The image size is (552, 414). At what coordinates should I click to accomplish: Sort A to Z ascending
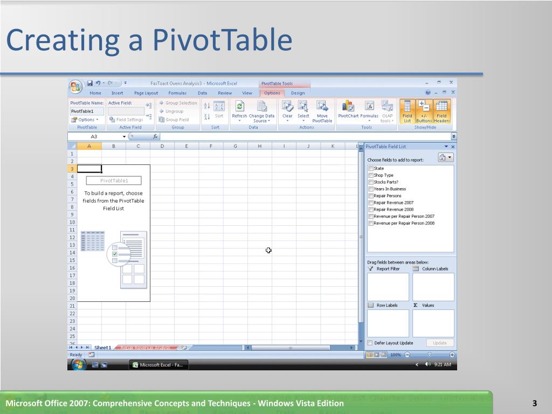tap(207, 106)
